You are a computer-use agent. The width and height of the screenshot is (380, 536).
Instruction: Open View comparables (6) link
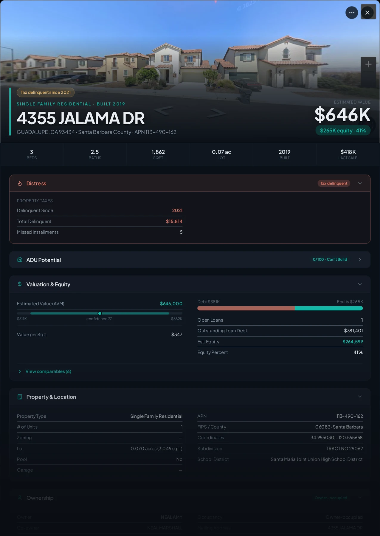click(x=48, y=371)
